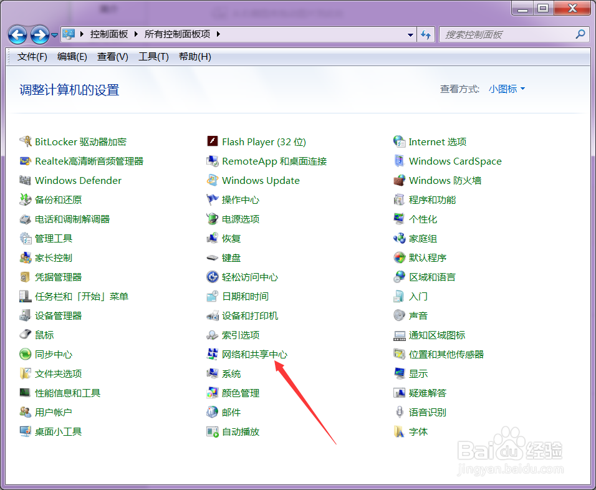Viewport: 596px width, 490px height.
Task: Open the 查看(V) menu
Action: 112,56
